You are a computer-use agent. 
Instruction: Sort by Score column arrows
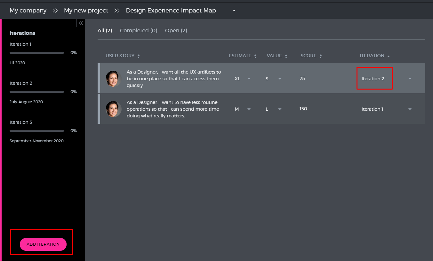coord(321,56)
